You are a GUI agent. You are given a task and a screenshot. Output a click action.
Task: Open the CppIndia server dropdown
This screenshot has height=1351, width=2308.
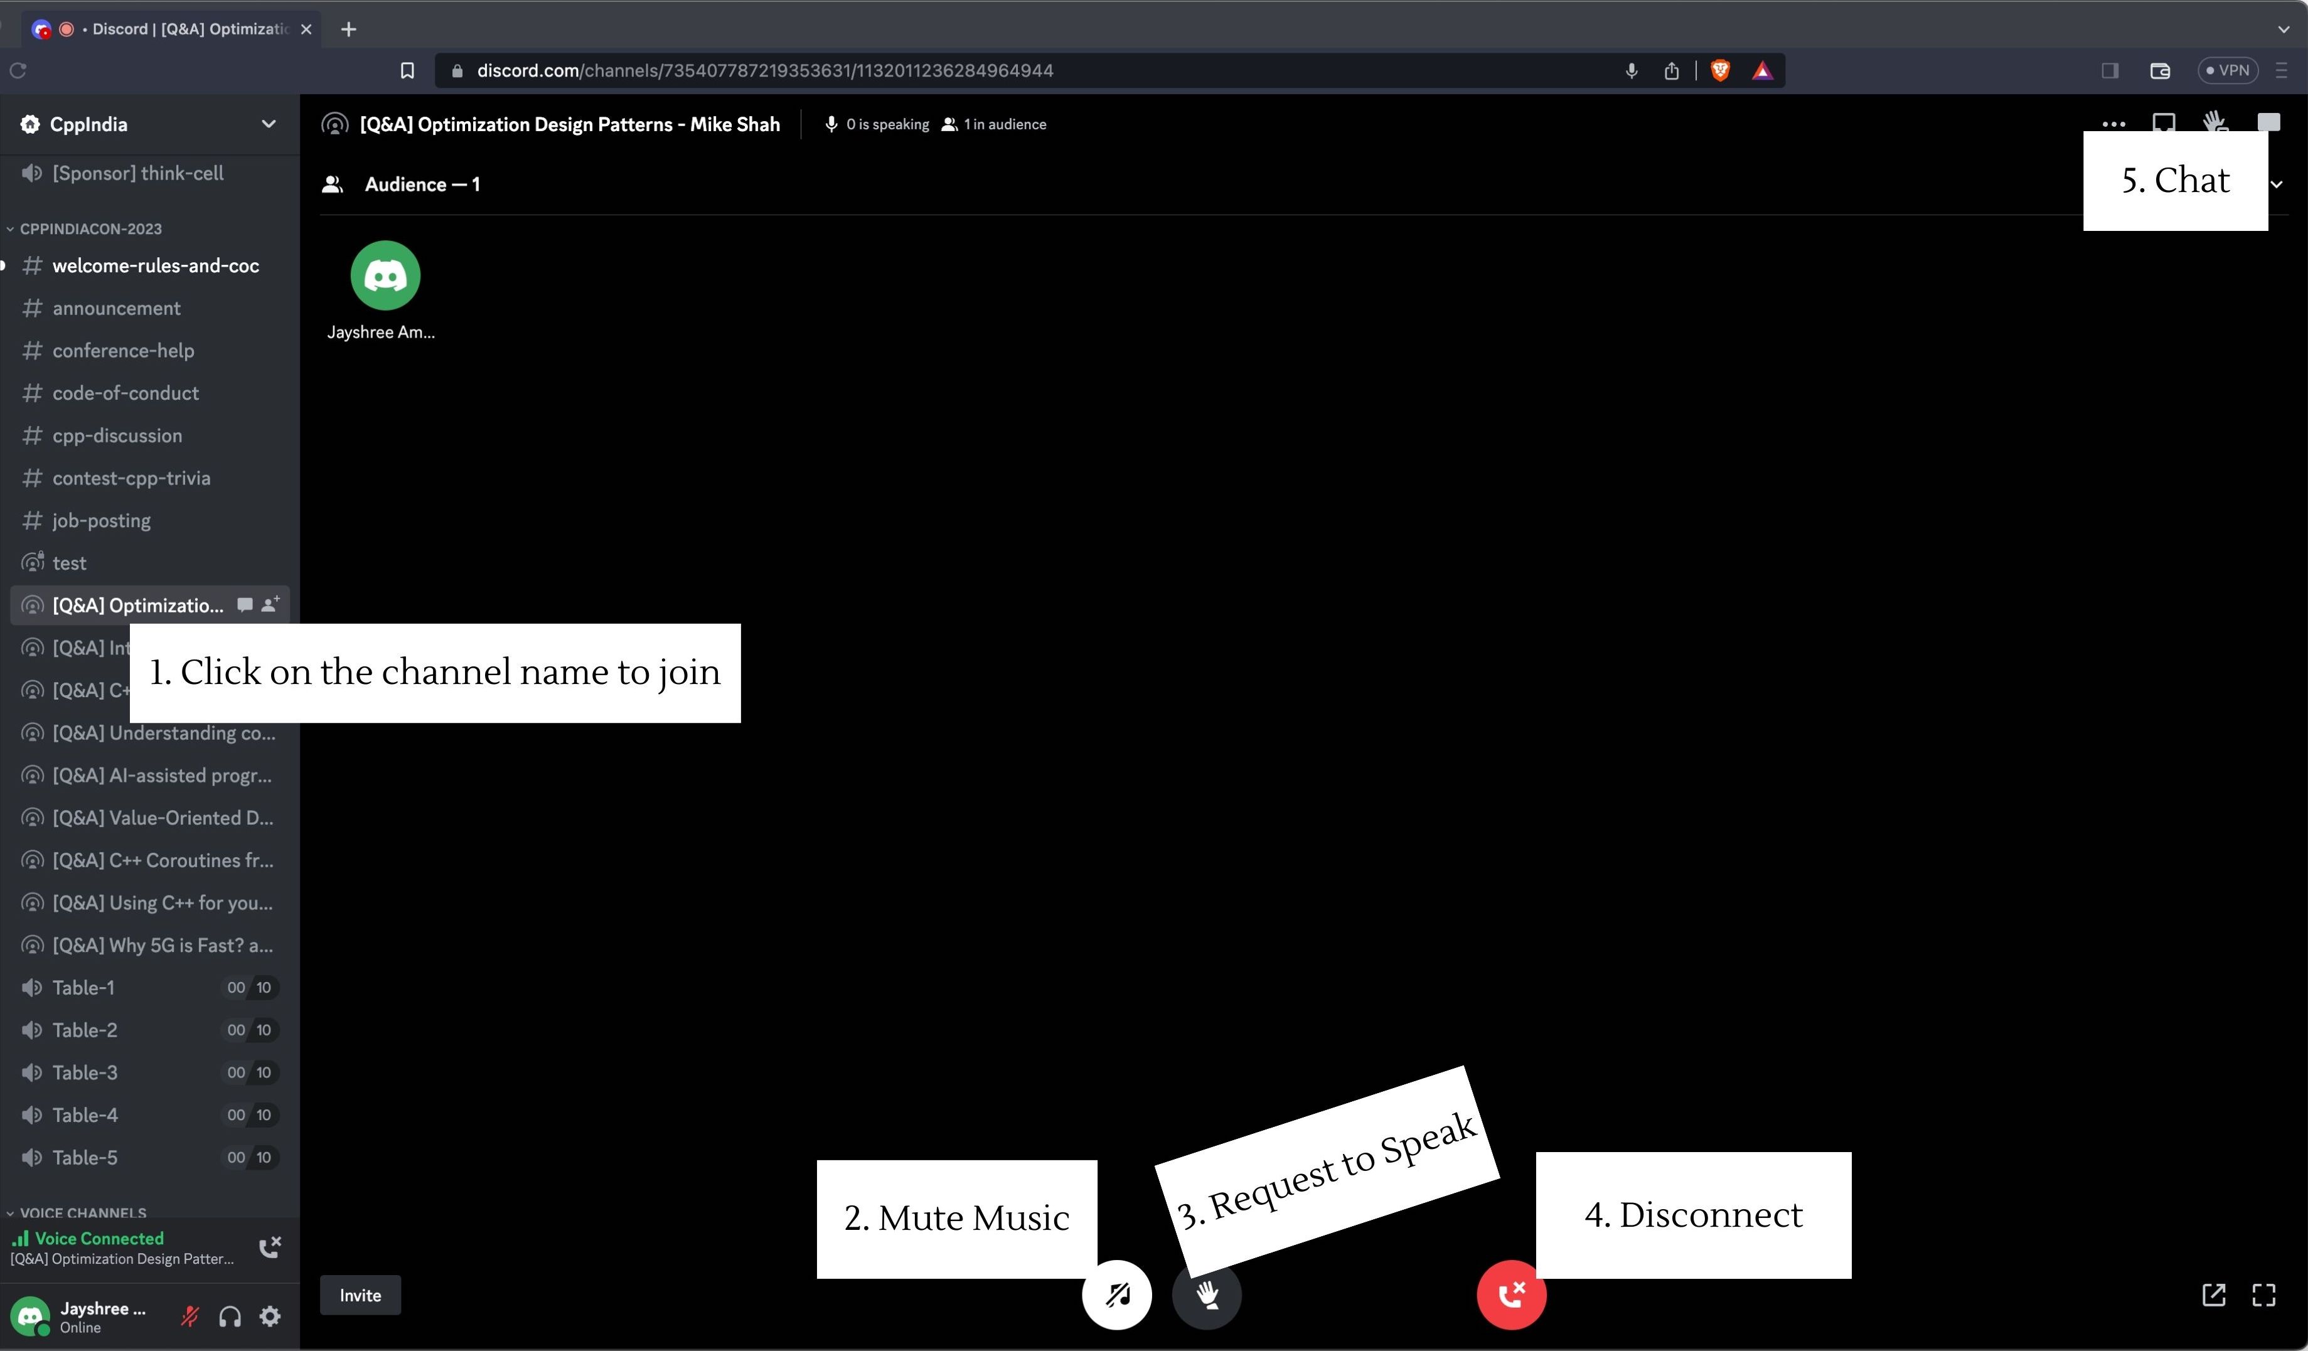coord(269,124)
